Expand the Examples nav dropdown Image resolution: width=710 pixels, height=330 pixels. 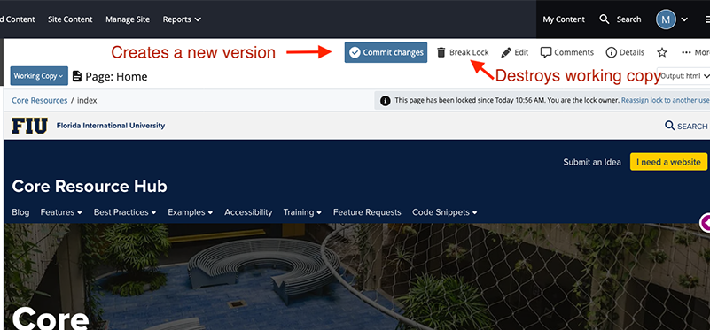(x=191, y=212)
